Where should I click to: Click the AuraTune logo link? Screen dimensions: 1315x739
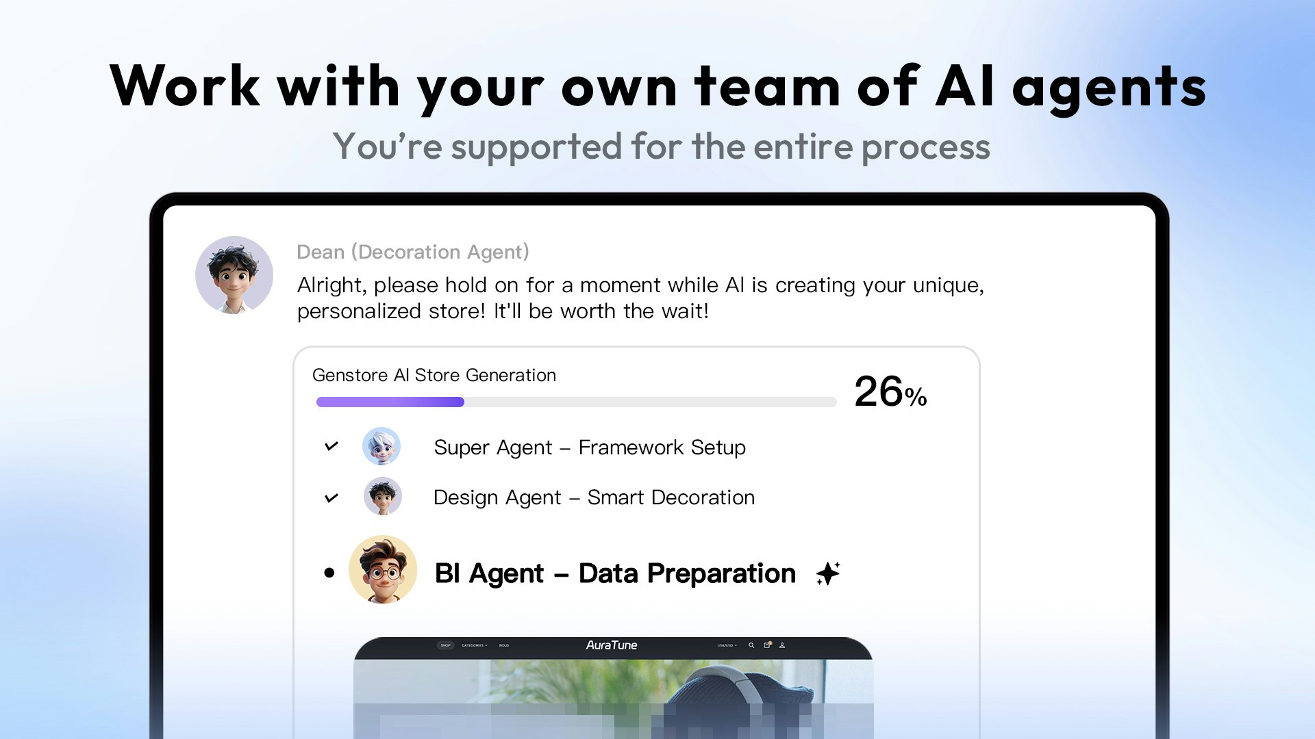click(x=612, y=645)
